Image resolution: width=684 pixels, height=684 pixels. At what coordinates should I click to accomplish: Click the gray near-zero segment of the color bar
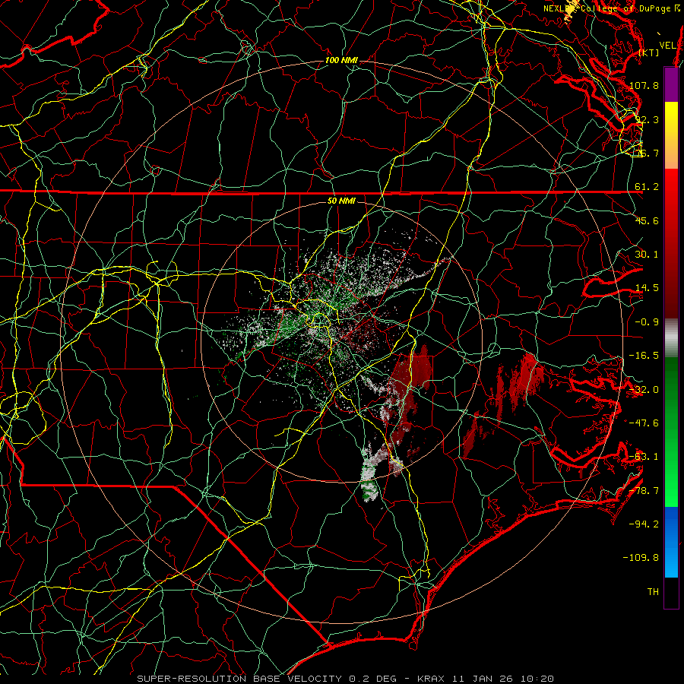coord(671,338)
